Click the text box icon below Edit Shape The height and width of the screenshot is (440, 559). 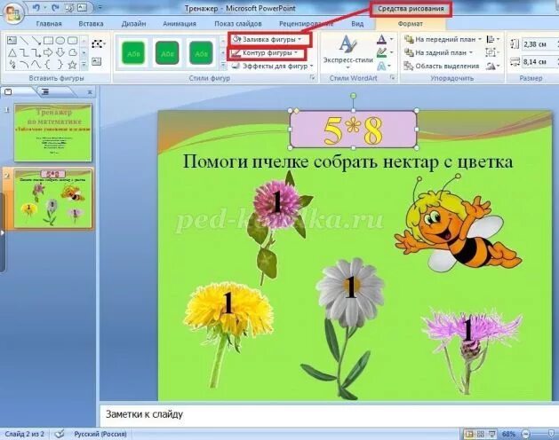pos(96,61)
